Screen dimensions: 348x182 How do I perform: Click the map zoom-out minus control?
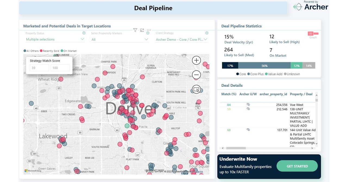pos(196,75)
